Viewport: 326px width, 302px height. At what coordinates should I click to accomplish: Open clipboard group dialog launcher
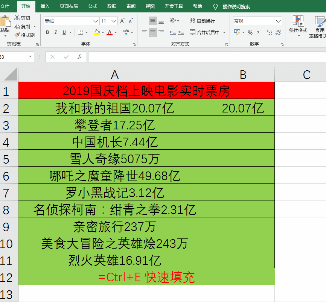(x=37, y=44)
